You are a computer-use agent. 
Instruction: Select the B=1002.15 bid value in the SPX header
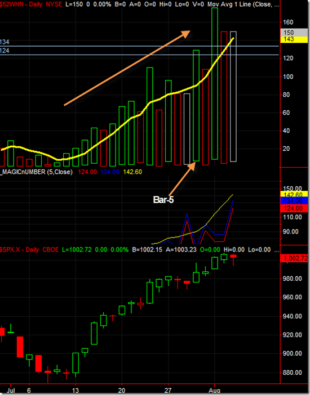tap(147, 250)
